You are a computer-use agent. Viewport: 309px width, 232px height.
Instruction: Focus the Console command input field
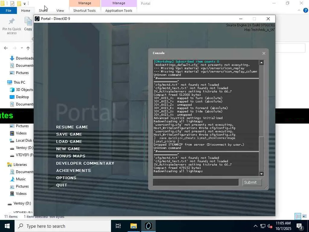tap(196, 182)
